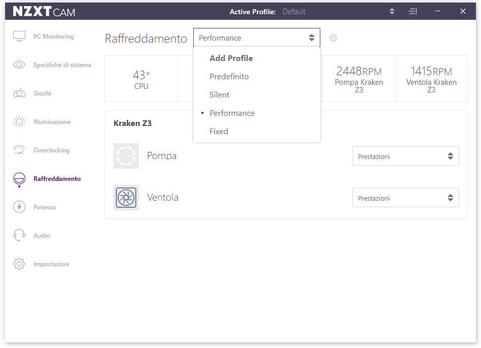Open the Overclocking gauge icon
Viewport: 481px width, 348px height.
pos(19,150)
